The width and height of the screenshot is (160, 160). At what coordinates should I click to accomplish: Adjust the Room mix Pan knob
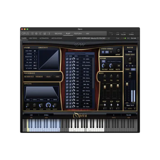[118, 76]
